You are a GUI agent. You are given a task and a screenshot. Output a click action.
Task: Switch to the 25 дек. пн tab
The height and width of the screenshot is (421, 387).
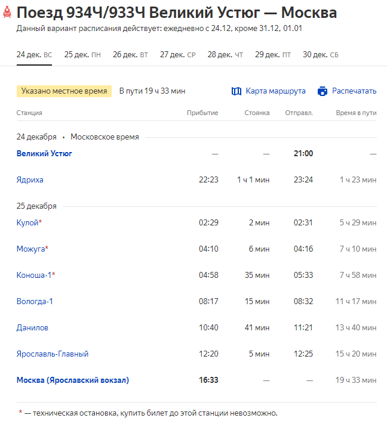82,55
